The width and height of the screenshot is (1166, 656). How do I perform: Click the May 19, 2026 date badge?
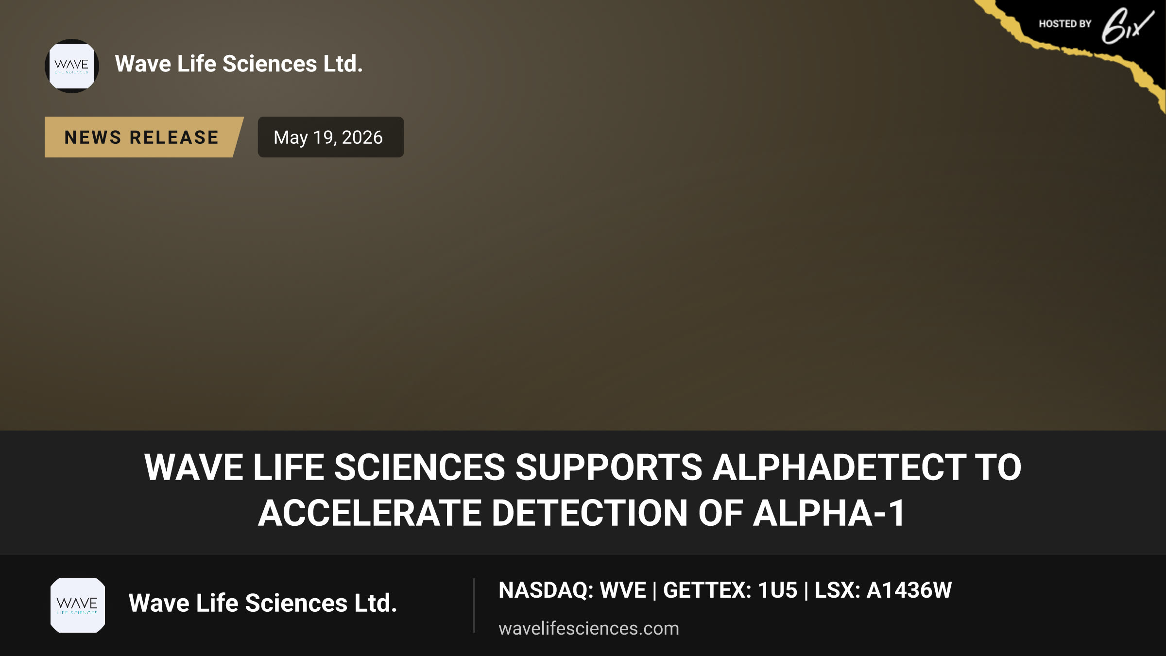click(330, 137)
